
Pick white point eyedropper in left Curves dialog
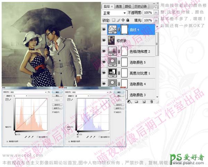click(32, 137)
